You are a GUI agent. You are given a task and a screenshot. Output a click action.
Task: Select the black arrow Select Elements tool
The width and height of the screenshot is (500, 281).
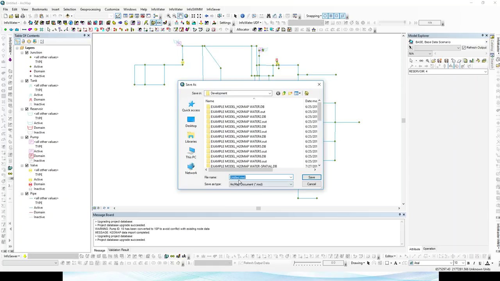235,16
